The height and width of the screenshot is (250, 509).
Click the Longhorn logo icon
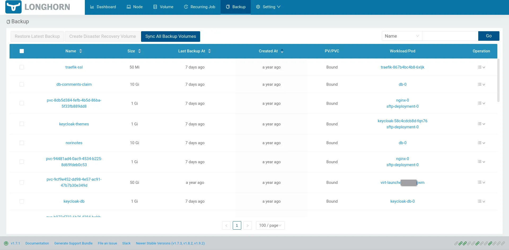[14, 7]
